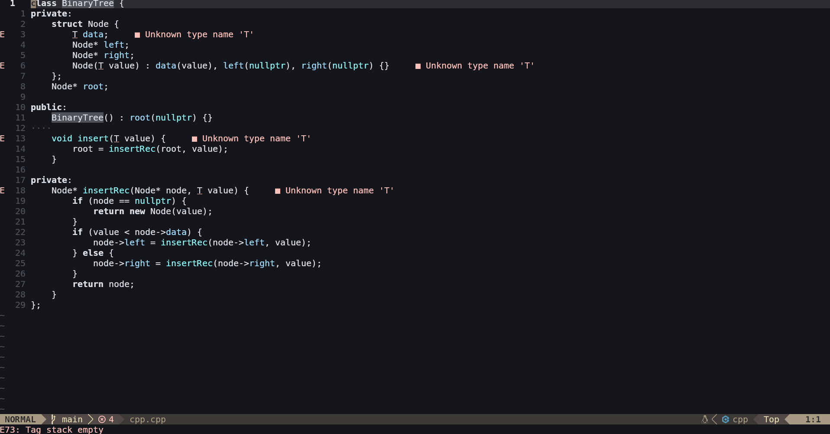The width and height of the screenshot is (830, 434).
Task: Click the Top scroll position indicator
Action: (771, 419)
